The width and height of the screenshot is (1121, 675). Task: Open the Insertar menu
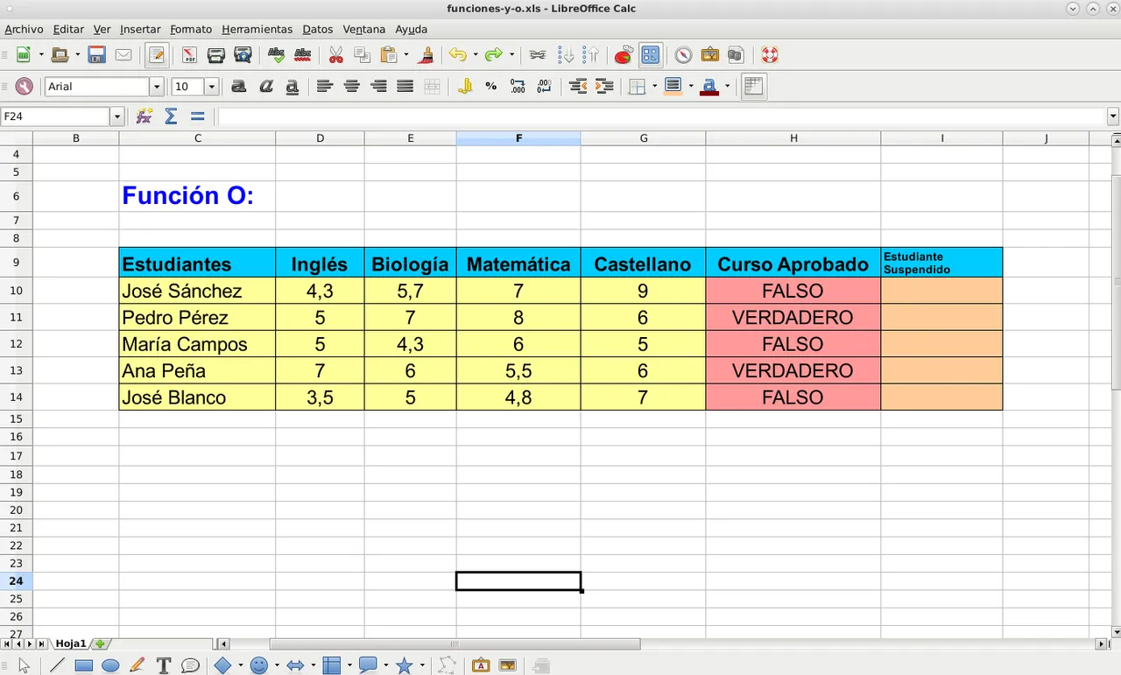(x=139, y=29)
